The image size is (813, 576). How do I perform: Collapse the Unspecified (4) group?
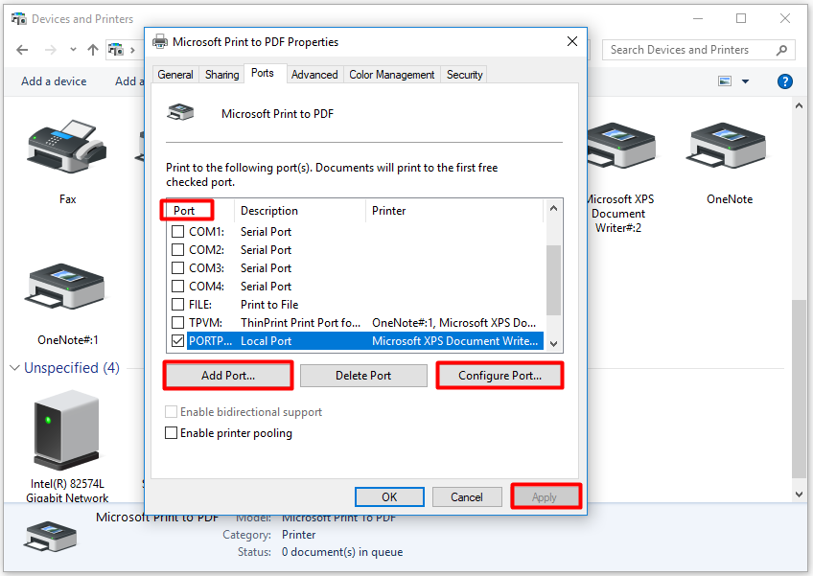[14, 368]
